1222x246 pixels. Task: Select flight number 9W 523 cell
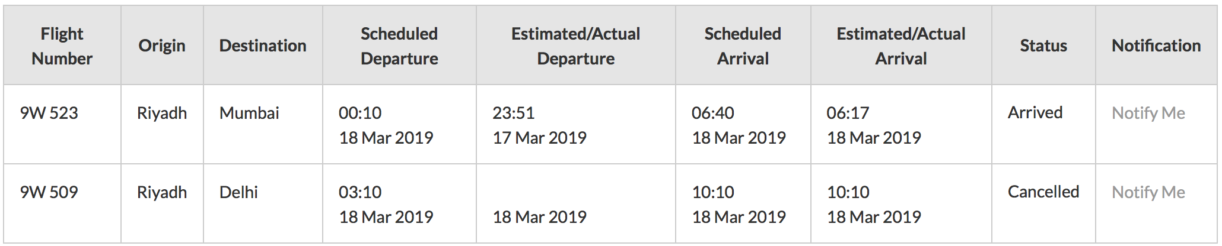click(x=62, y=124)
